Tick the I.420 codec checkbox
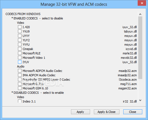Image resolution: width=148 pixels, height=120 pixels. click(x=20, y=27)
